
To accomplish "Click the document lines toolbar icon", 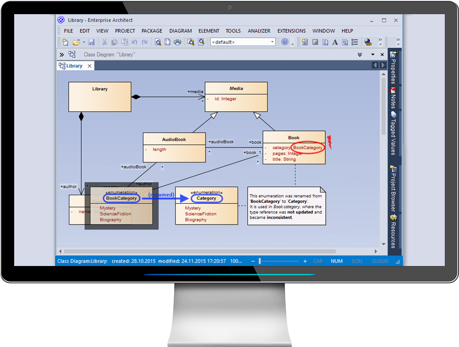I will (x=325, y=42).
